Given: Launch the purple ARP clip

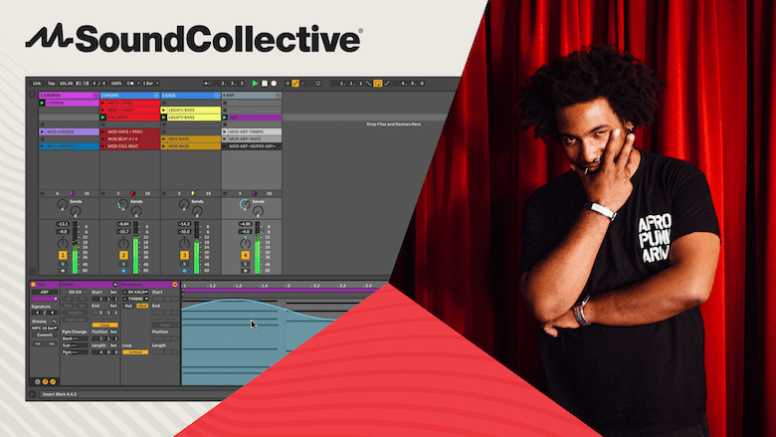Looking at the screenshot, I should [x=225, y=117].
